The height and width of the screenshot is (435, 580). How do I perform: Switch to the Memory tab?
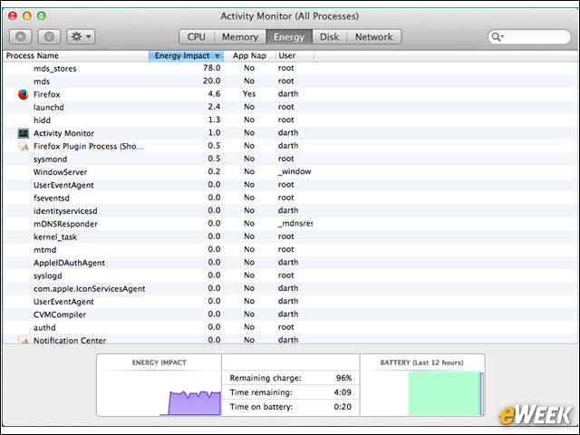(x=240, y=37)
